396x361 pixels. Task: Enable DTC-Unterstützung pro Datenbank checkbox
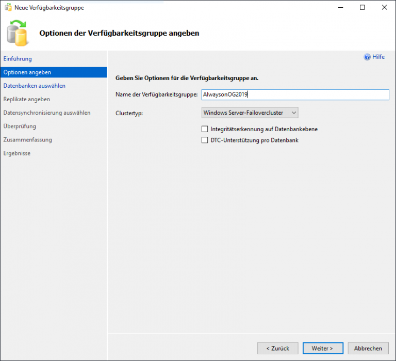click(x=205, y=140)
